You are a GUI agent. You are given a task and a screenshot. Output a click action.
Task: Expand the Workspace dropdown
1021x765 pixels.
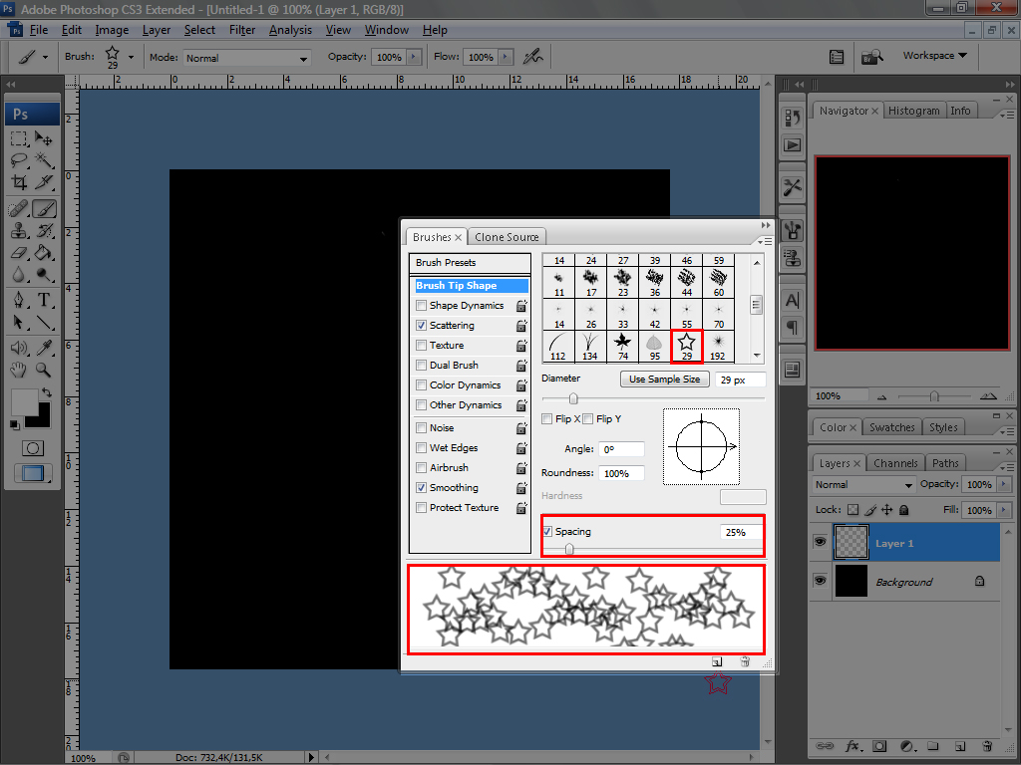pyautogui.click(x=934, y=56)
